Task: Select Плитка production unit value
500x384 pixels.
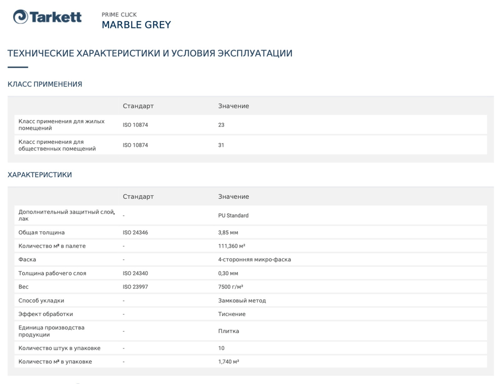Action: click(227, 331)
